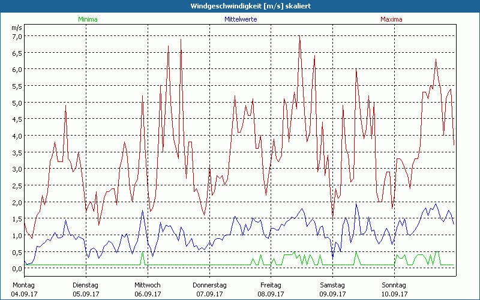Select the Freitag day label
The width and height of the screenshot is (480, 300).
pos(271,285)
